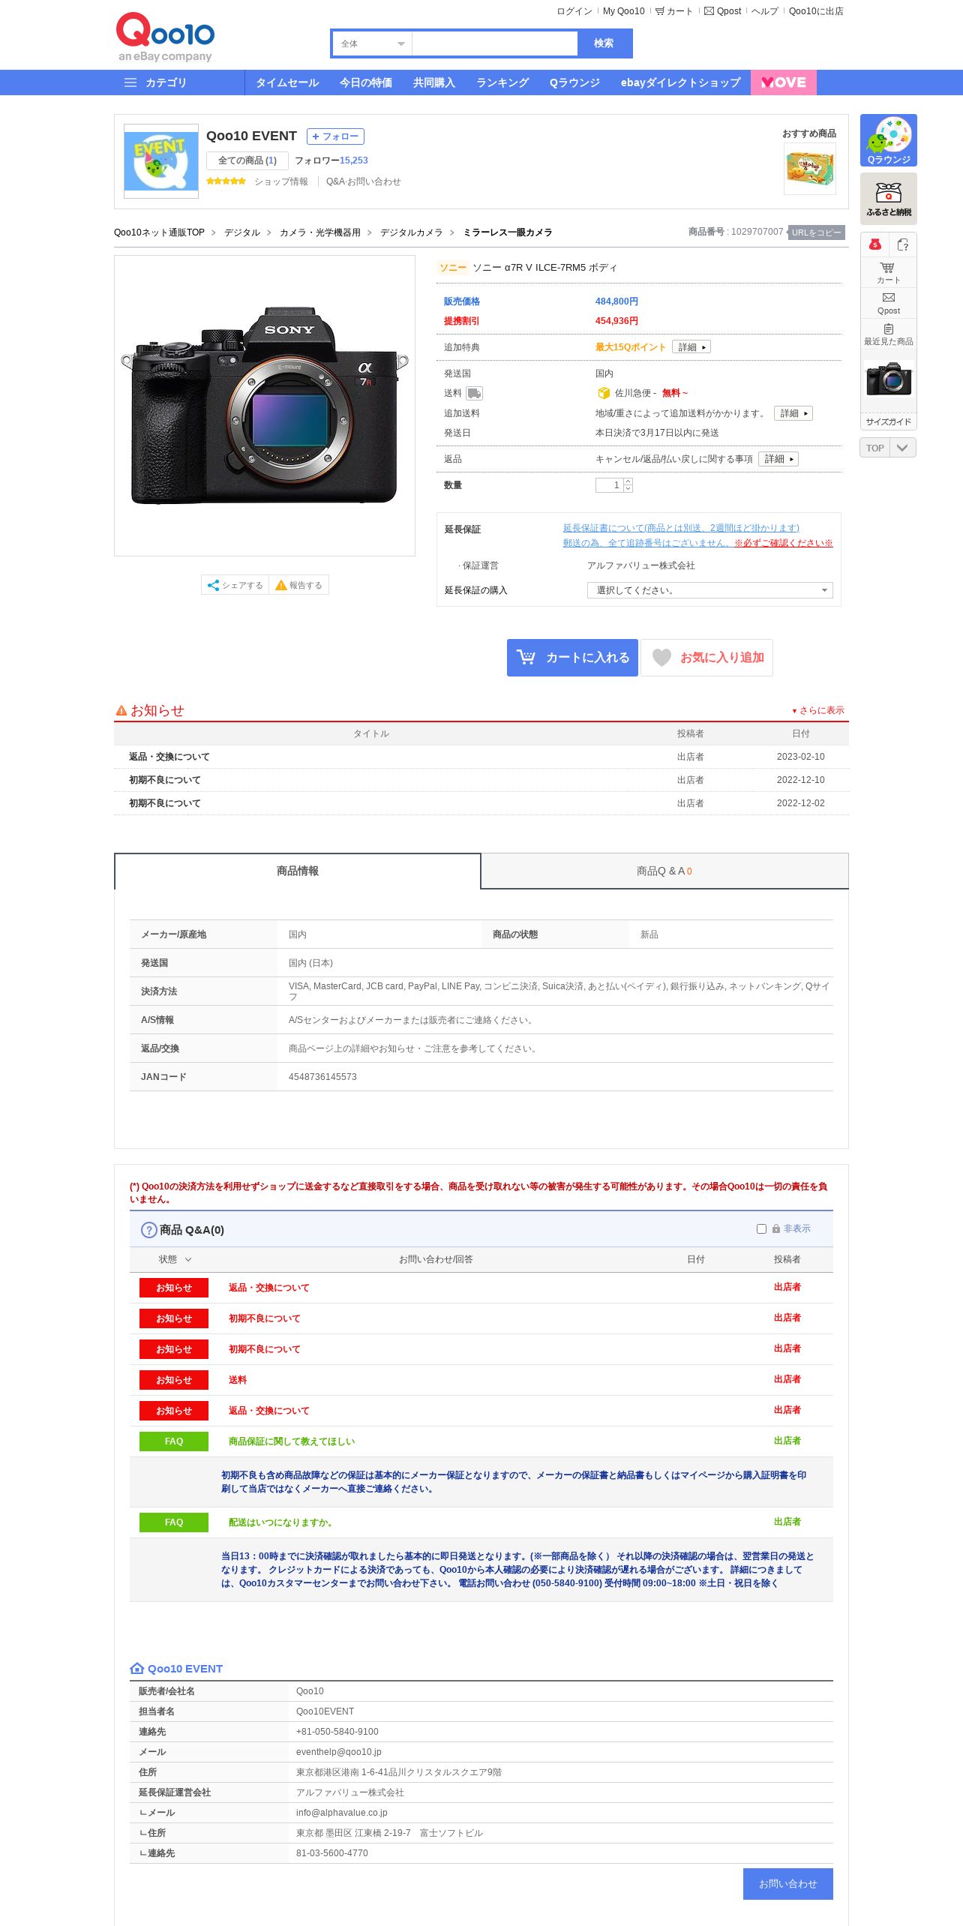Screen dimensions: 963x1926
Task: Open the sidebar Qpost envelope icon
Action: [888, 304]
